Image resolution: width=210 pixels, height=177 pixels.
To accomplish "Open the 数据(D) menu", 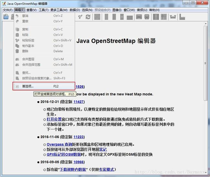I will point(75,10).
